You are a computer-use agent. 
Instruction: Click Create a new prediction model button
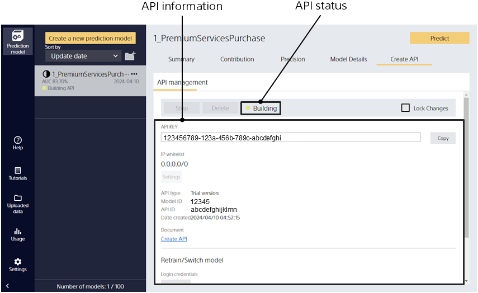coord(91,39)
